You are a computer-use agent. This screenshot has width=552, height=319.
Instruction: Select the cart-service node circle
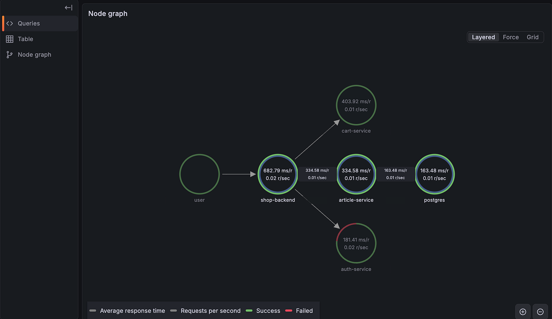pyautogui.click(x=356, y=105)
